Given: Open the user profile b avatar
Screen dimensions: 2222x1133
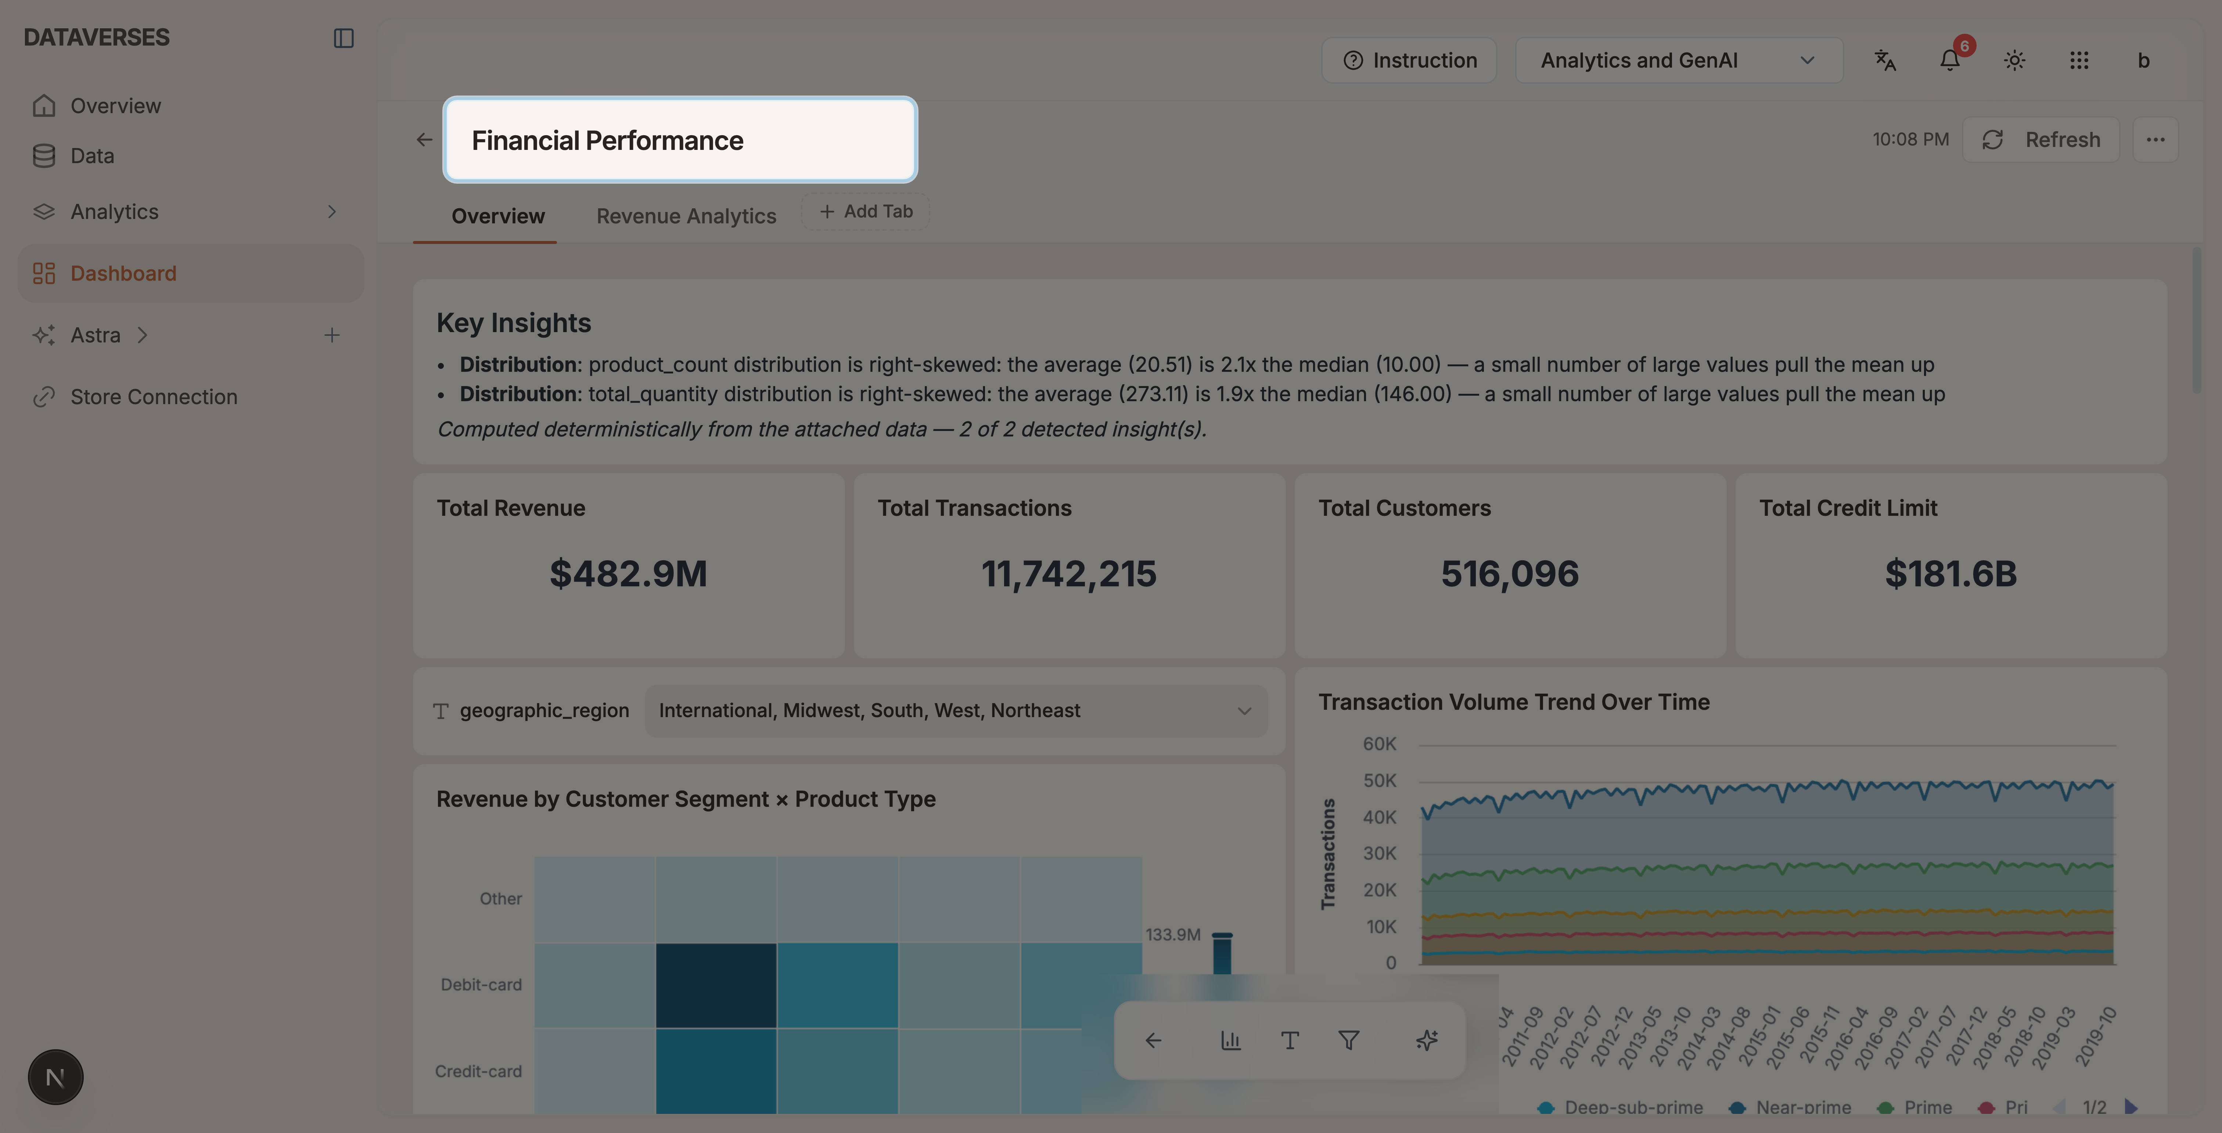Looking at the screenshot, I should [2143, 60].
